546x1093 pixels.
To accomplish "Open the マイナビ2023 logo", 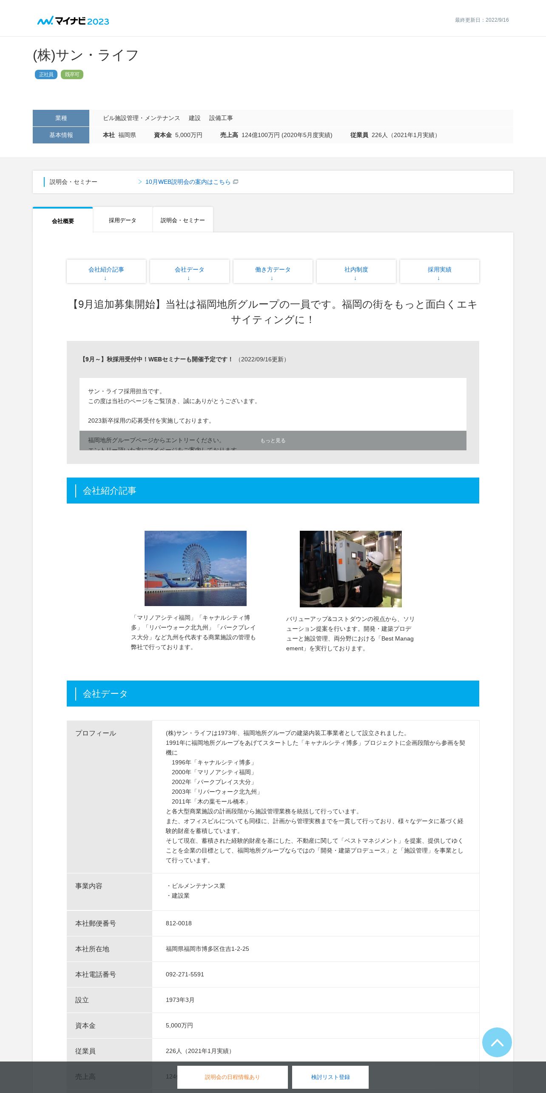I will click(x=73, y=21).
